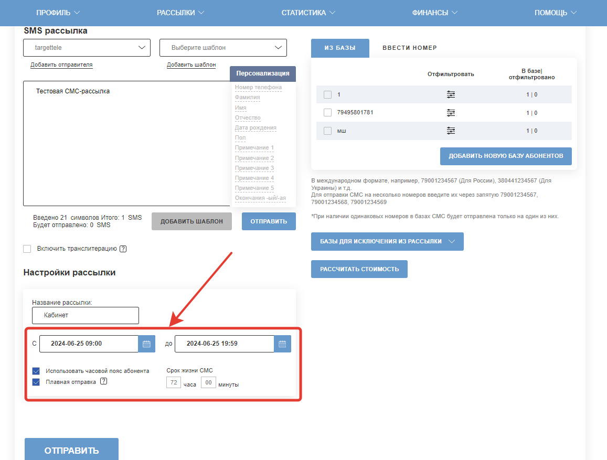Insert Примечание 2 personalization tag

click(x=254, y=158)
